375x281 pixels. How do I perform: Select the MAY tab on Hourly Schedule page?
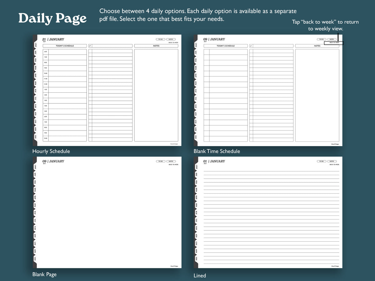coord(35,83)
